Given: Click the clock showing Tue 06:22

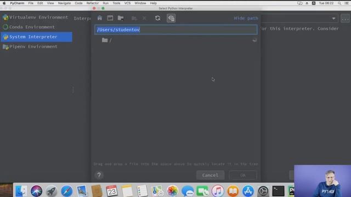Looking at the screenshot, I should [326, 3].
